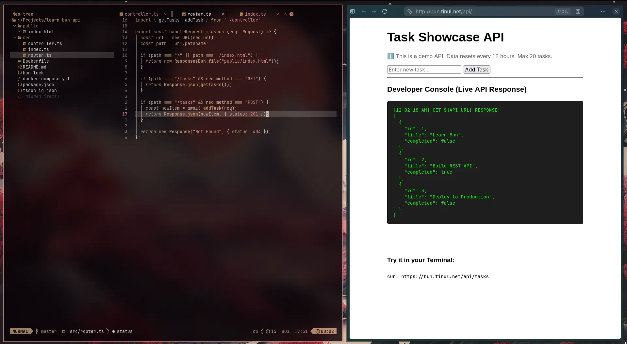Image resolution: width=627 pixels, height=344 pixels.
Task: Click the arrow icon after the tab count
Action: coord(291,14)
